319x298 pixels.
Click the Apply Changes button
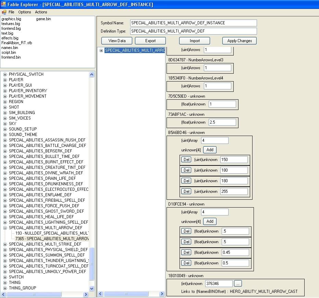click(240, 41)
